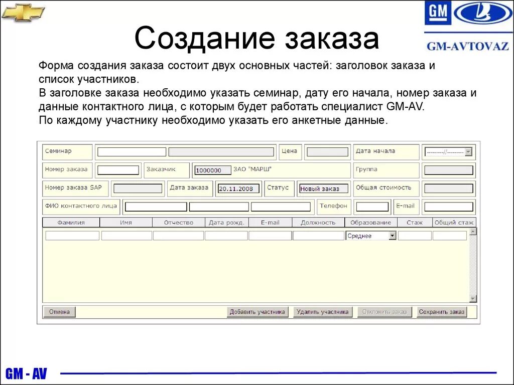Click the ЗАО "МАРШ" customer name text

[252, 169]
